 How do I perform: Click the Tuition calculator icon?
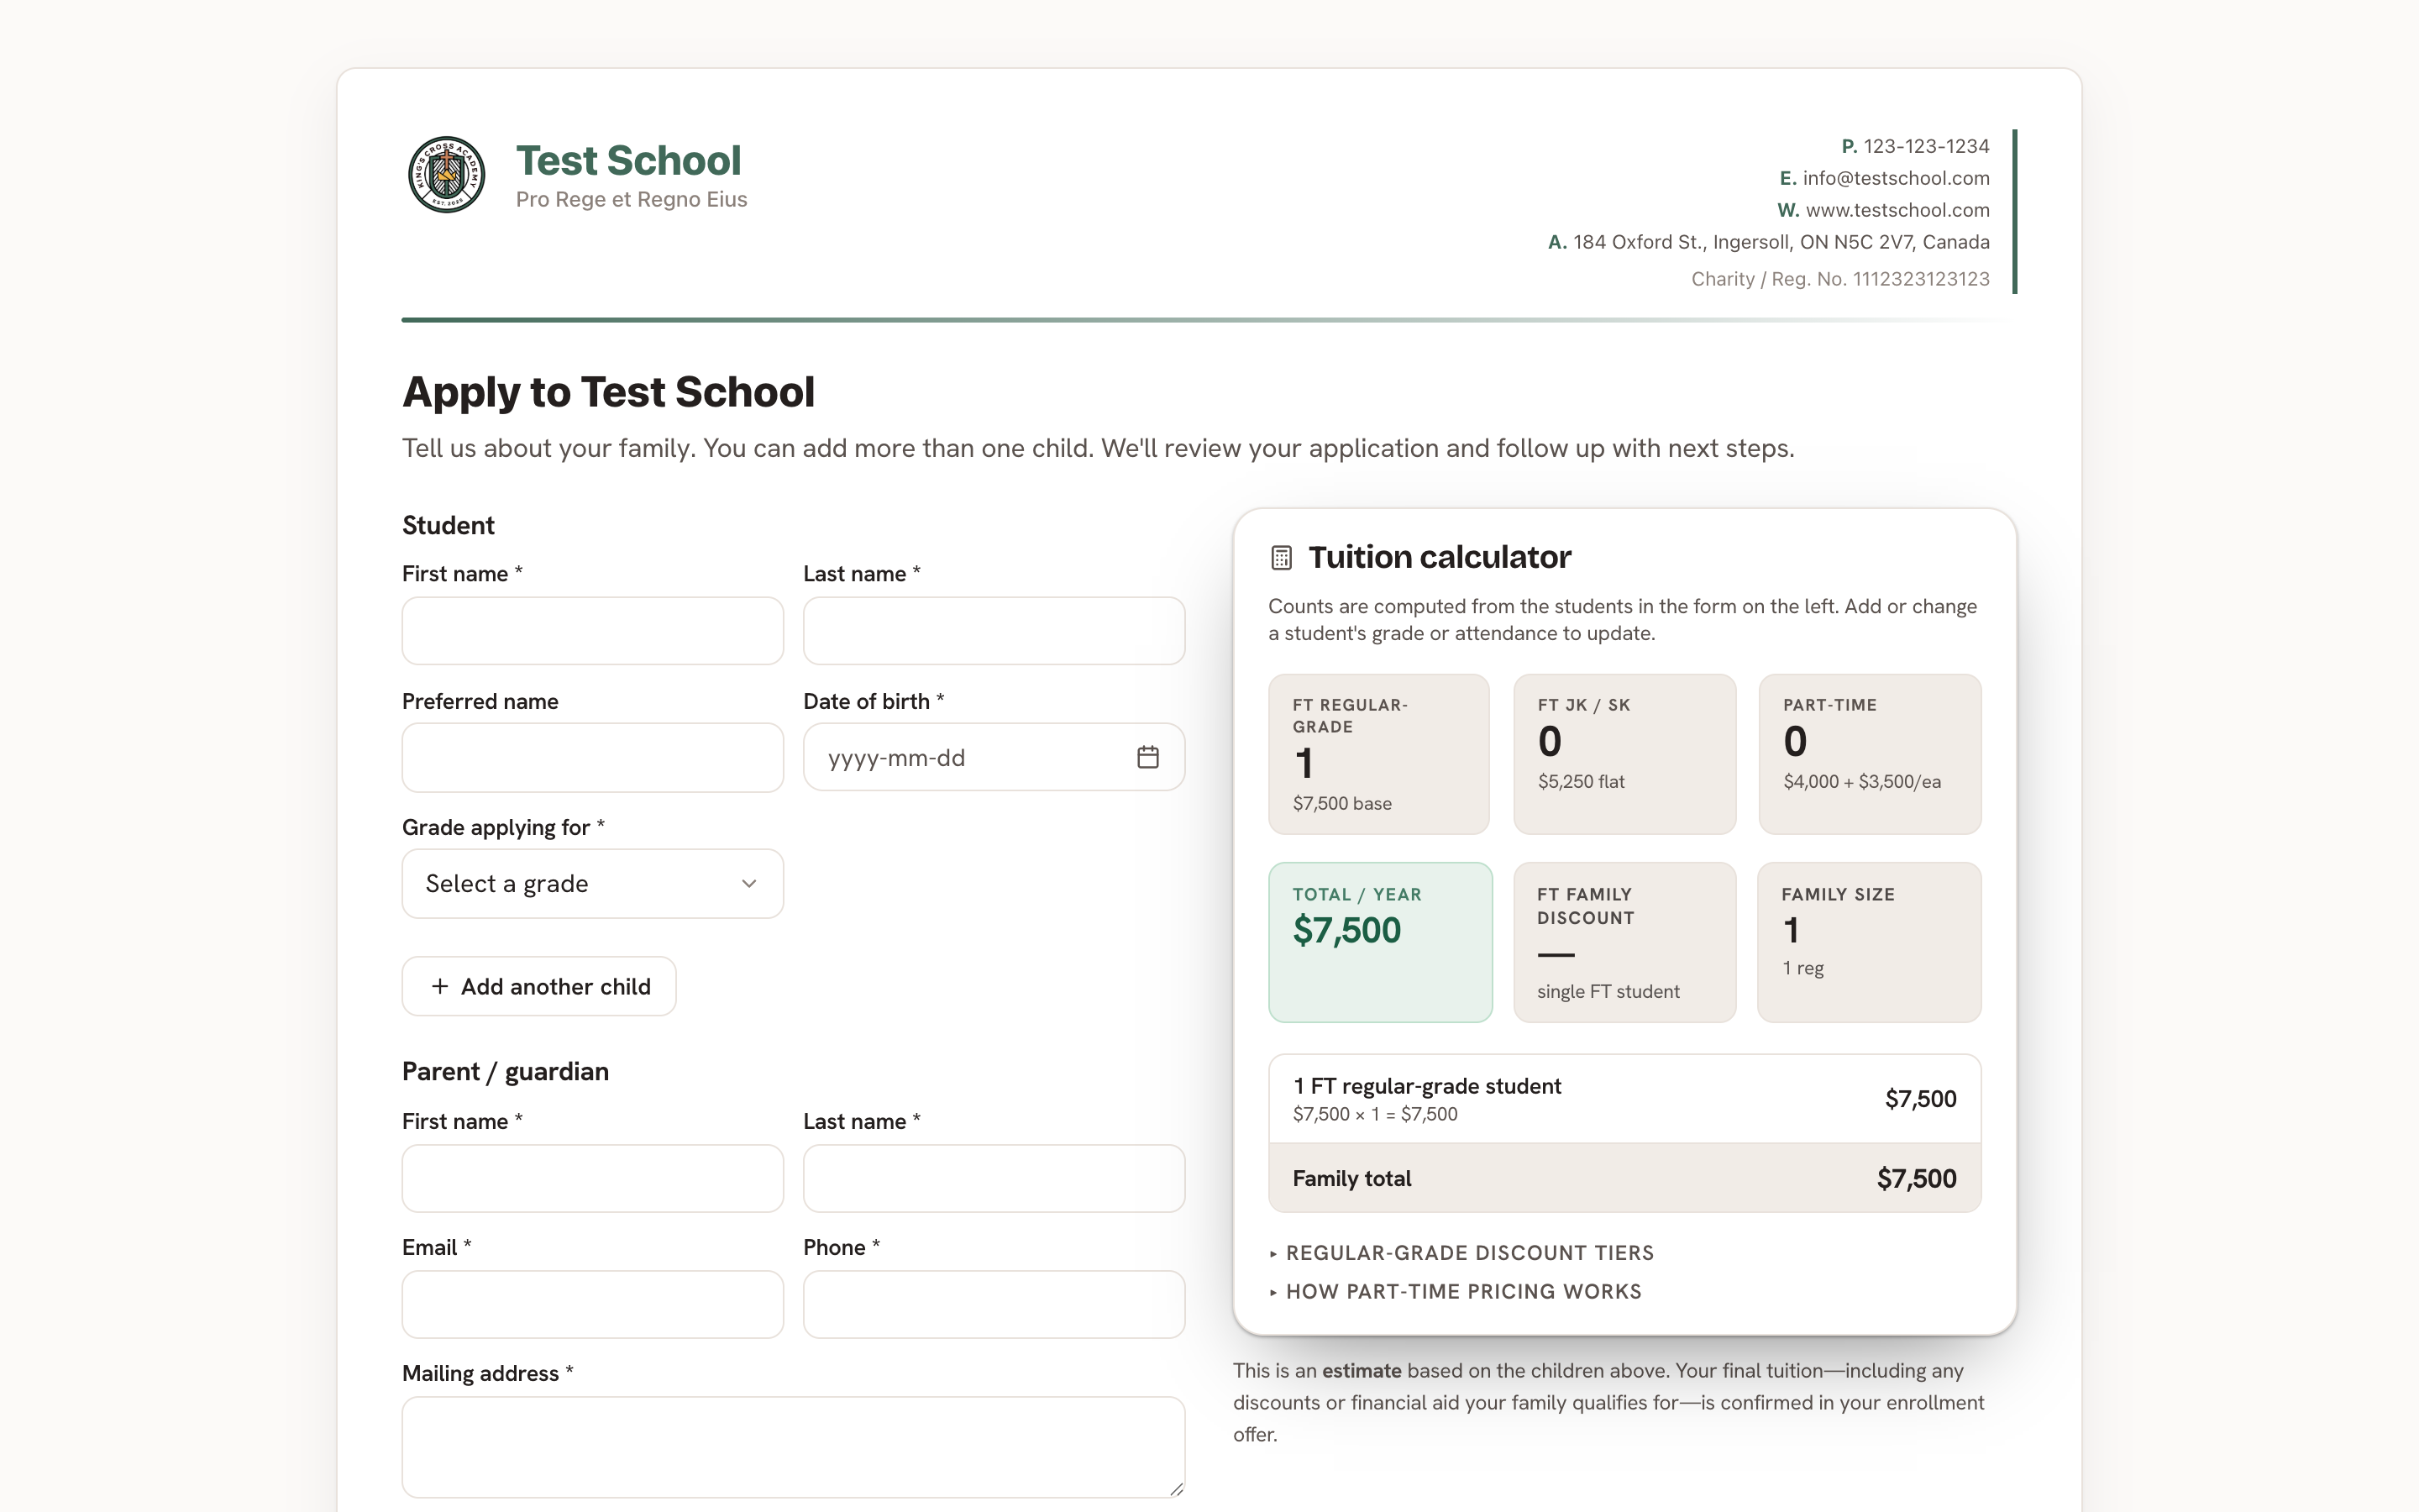click(1280, 557)
